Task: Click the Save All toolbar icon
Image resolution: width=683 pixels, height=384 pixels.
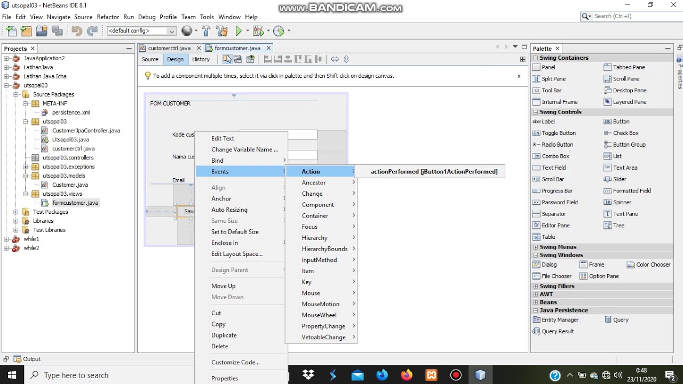Action: click(57, 31)
